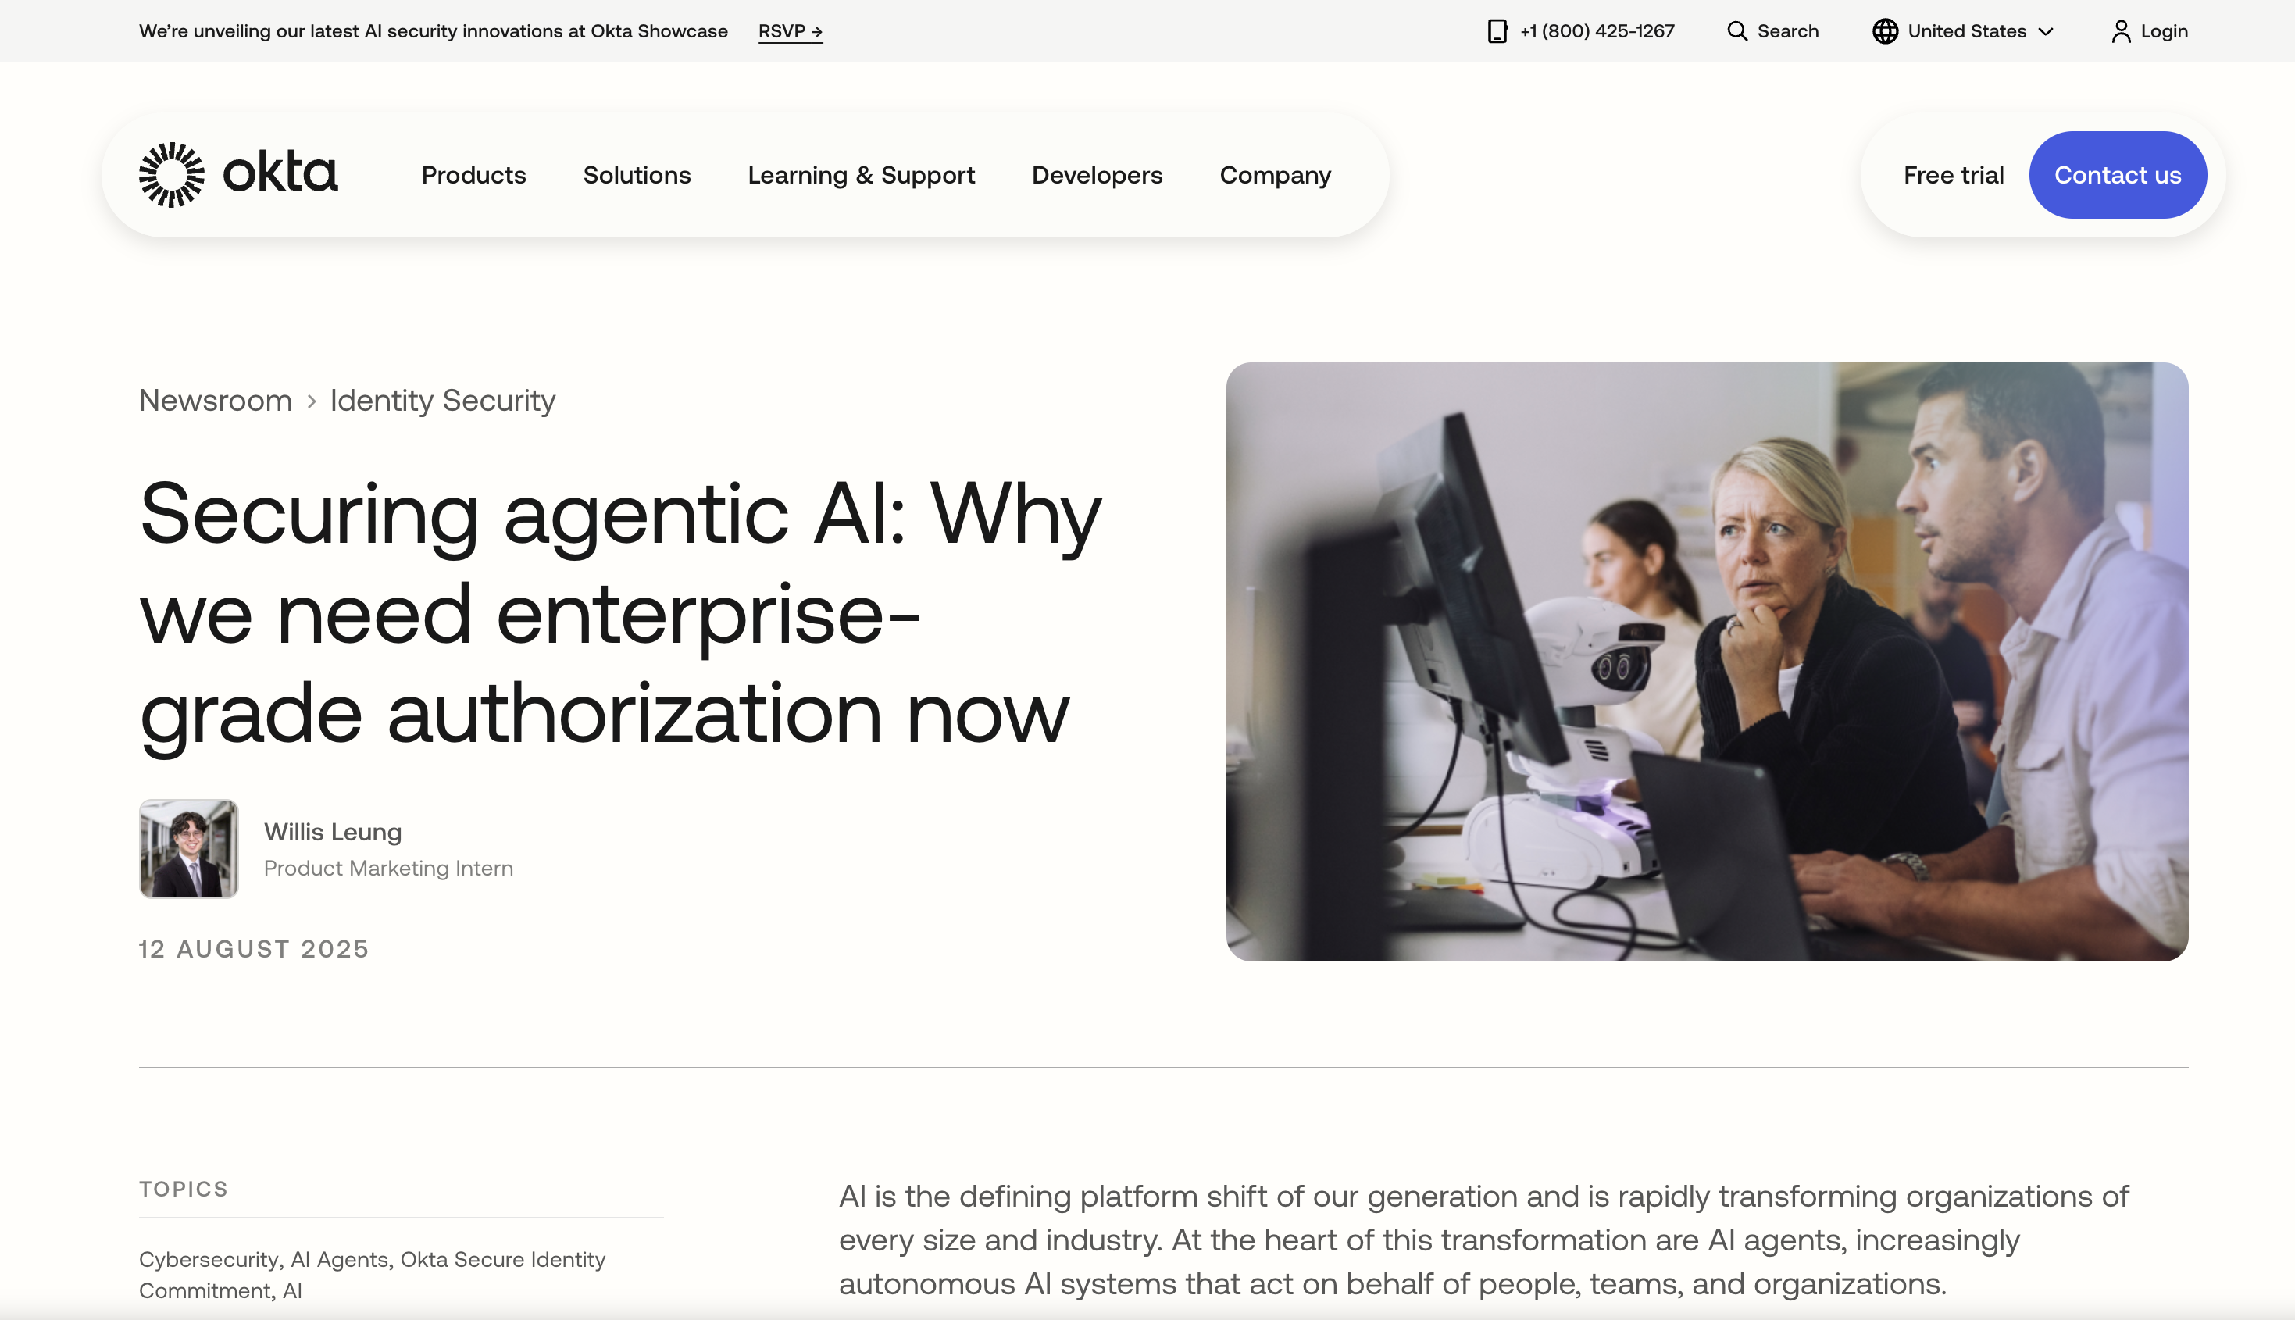
Task: Open the Company menu
Action: (x=1276, y=175)
